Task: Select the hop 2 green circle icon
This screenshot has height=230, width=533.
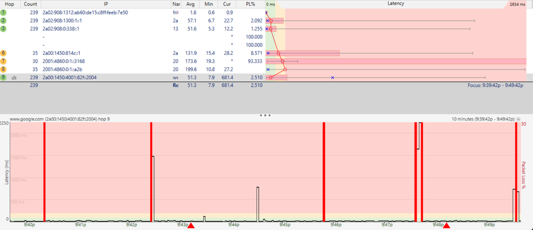Action: (3, 20)
